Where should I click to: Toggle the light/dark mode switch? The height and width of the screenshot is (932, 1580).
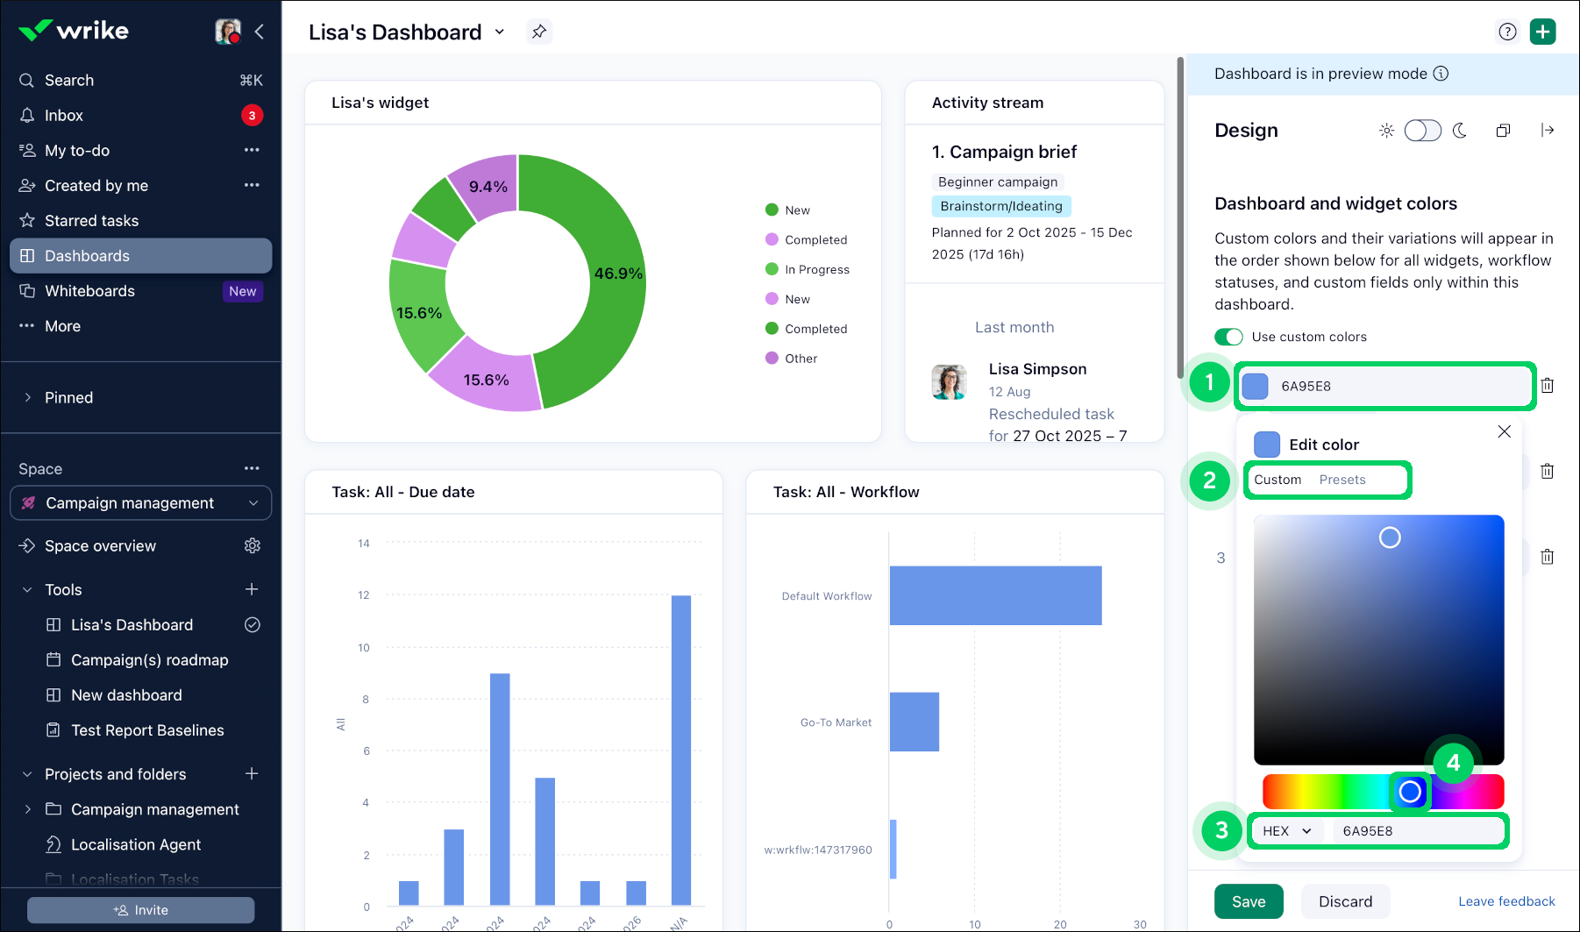1422,131
